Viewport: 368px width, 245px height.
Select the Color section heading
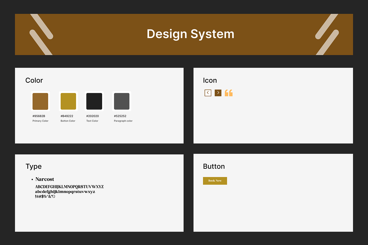[x=34, y=81]
